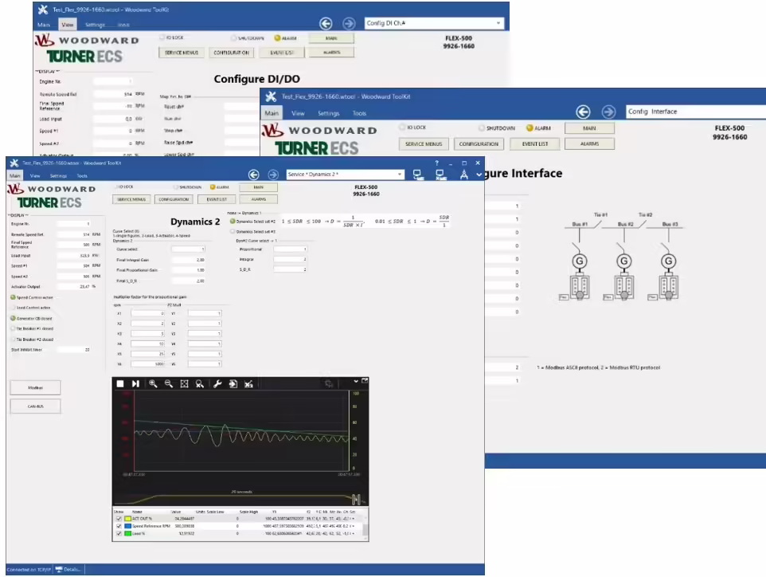Screen dimensions: 766x577
Task: Click the EVENT LIST button in Config Interface window
Action: tap(534, 144)
